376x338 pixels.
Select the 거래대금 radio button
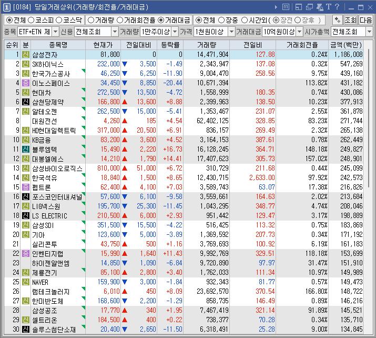click(x=161, y=20)
